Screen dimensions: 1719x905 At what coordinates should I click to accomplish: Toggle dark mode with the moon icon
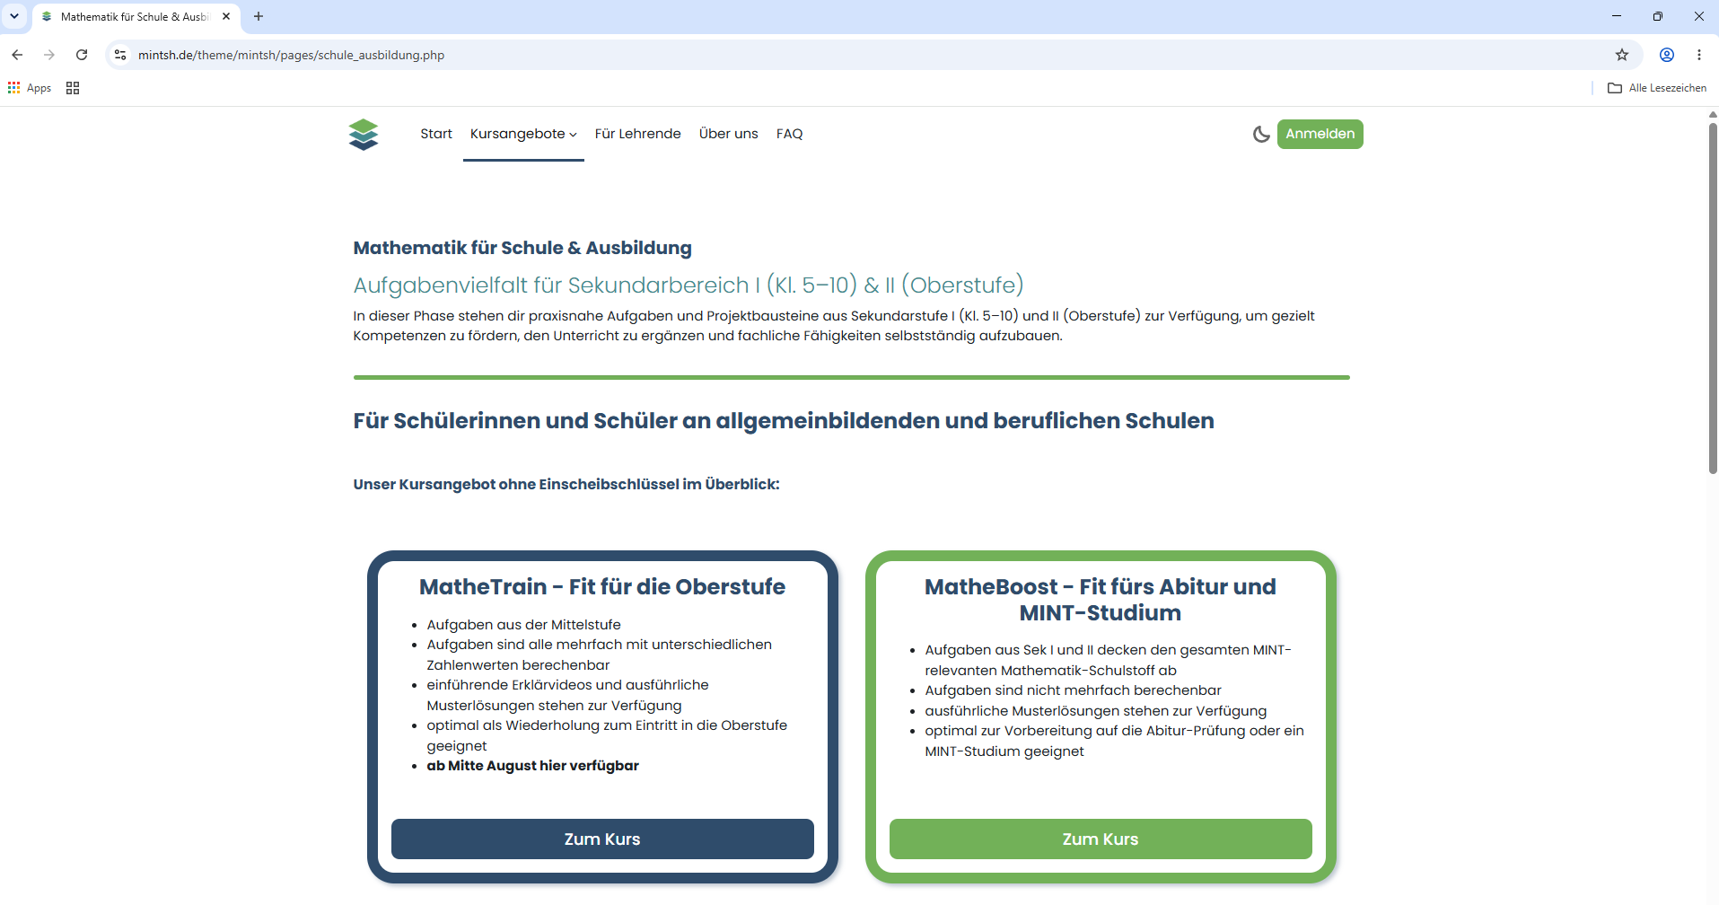pos(1261,134)
